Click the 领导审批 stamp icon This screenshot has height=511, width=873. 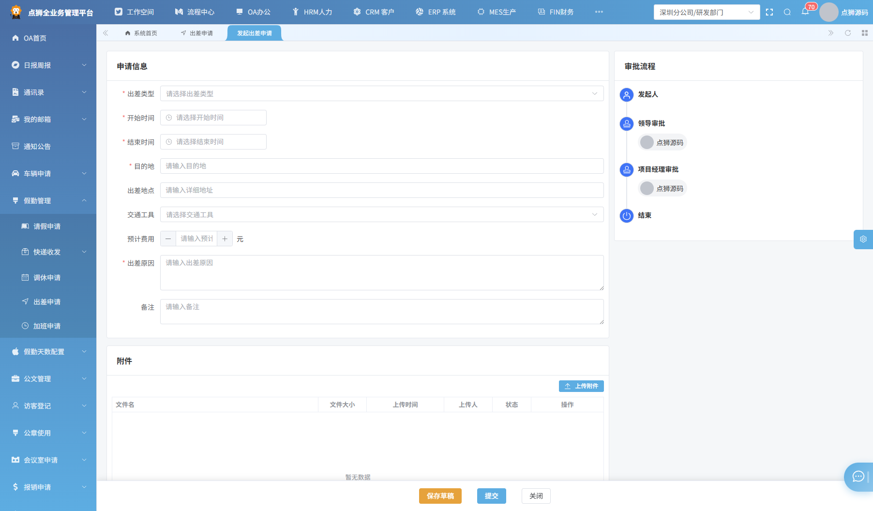pos(627,124)
